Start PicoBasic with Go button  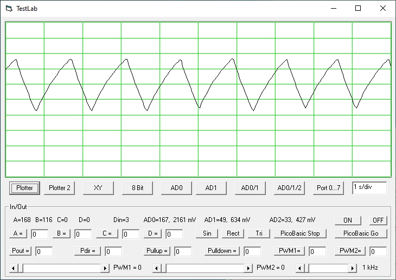pyautogui.click(x=361, y=233)
